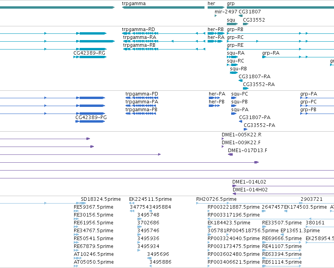
Task: Click EST RH20726.5prime label
Action: tap(216, 199)
